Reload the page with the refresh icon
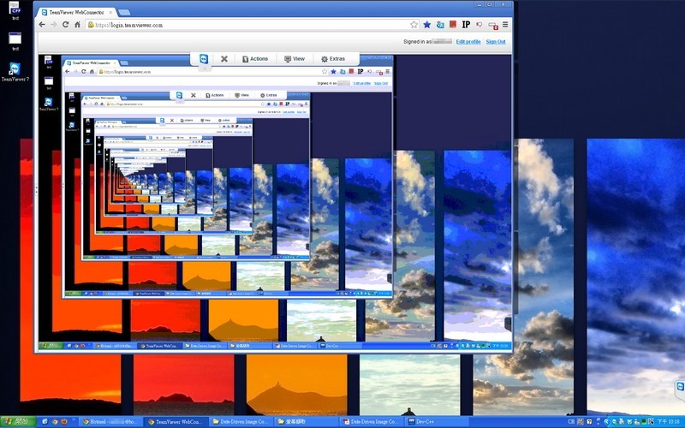Screen dimensions: 685x428 coord(66,25)
